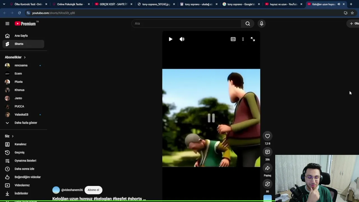The width and height of the screenshot is (359, 202).
Task: Open Daha sonra izle list
Action: tap(24, 169)
